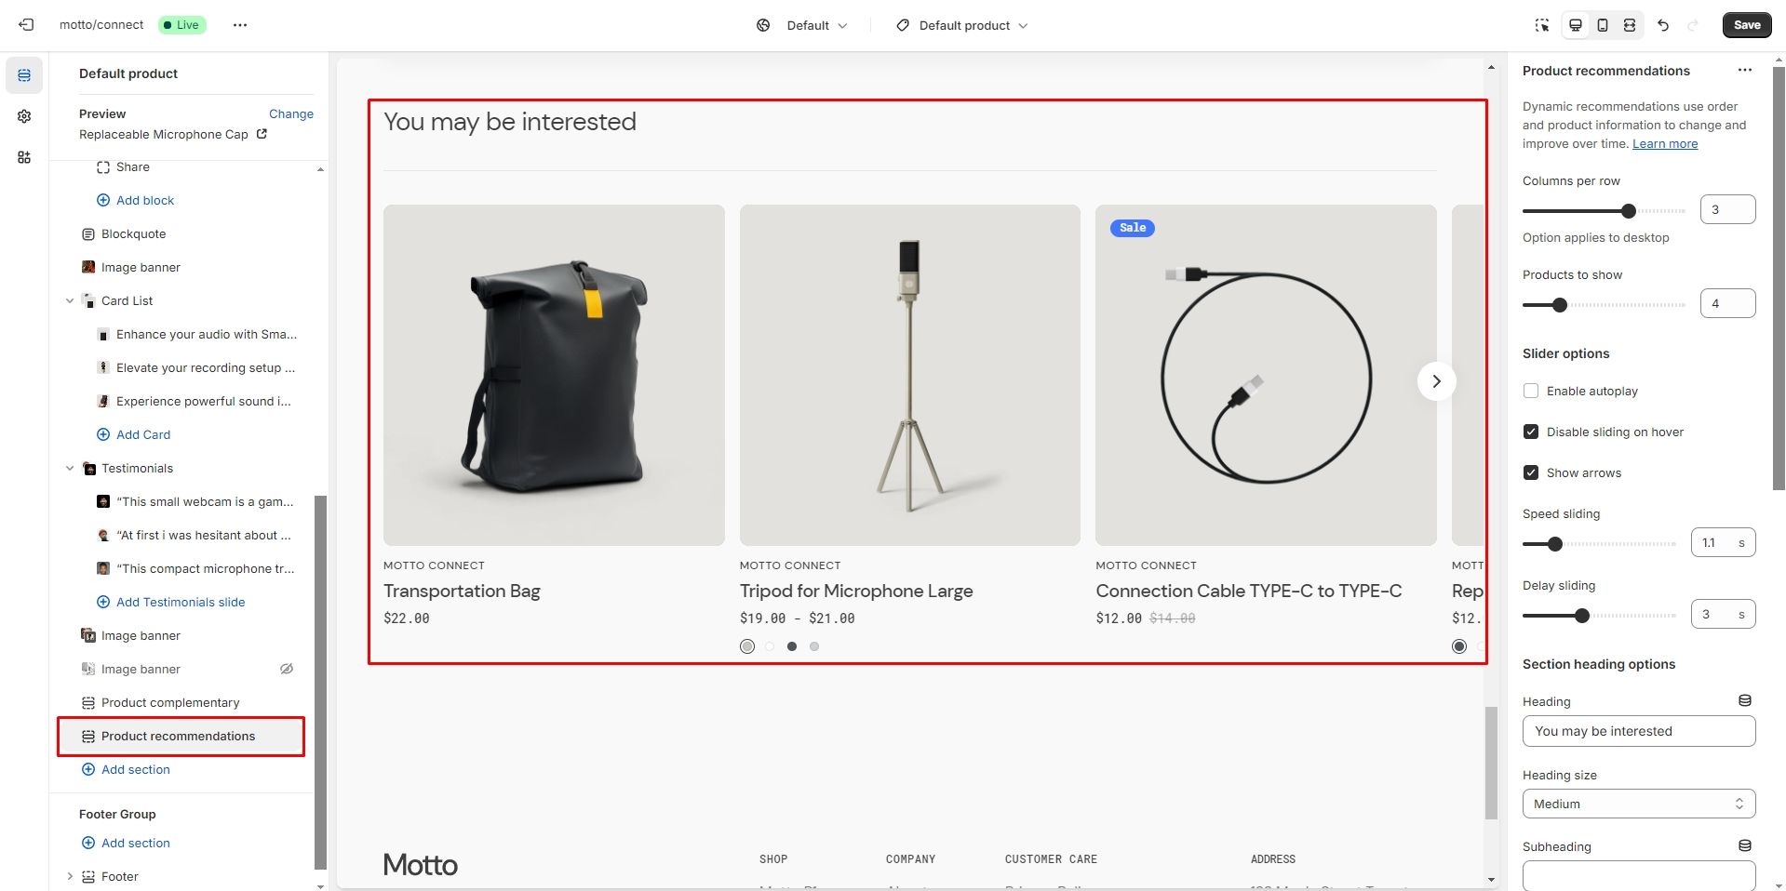
Task: Open the Heading size dropdown
Action: point(1638,805)
